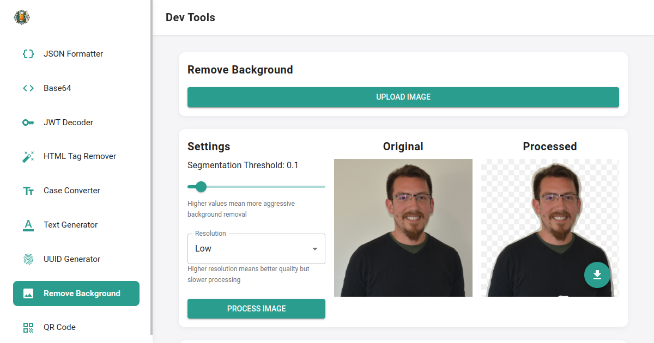Screen dimensions: 654x343
Task: Adjust the Segmentation Threshold slider
Action: click(201, 187)
